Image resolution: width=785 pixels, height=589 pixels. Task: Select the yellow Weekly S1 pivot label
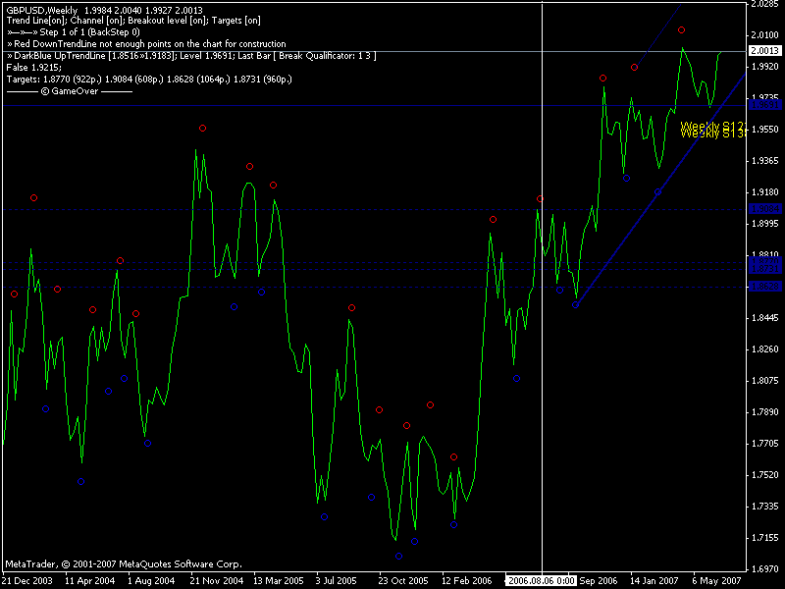(x=713, y=126)
